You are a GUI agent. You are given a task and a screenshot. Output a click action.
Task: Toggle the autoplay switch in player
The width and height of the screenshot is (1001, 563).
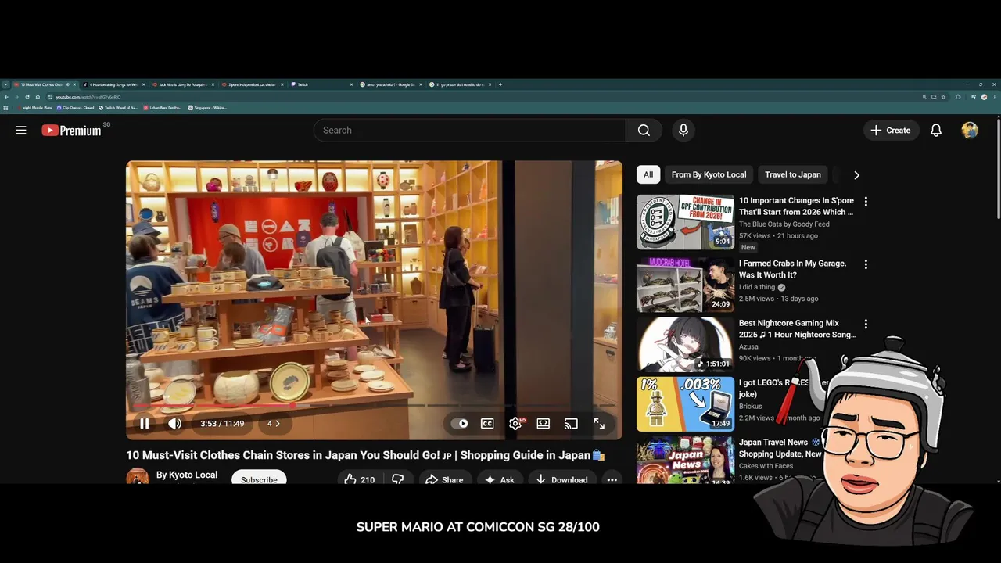460,424
